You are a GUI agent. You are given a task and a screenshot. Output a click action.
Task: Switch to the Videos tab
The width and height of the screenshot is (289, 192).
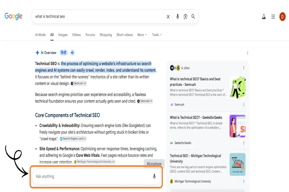pyautogui.click(x=76, y=35)
